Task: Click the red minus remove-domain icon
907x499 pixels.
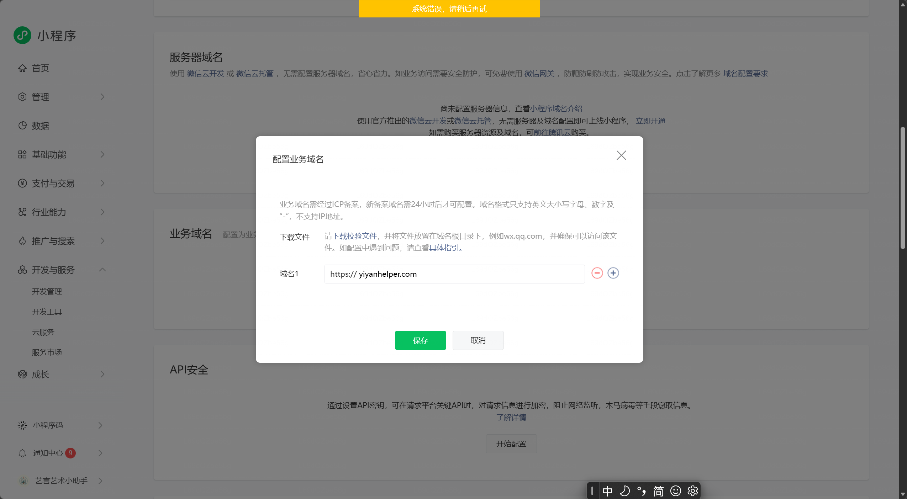Action: pos(597,273)
